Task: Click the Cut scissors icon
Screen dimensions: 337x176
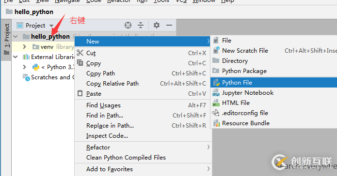Action: [80, 53]
